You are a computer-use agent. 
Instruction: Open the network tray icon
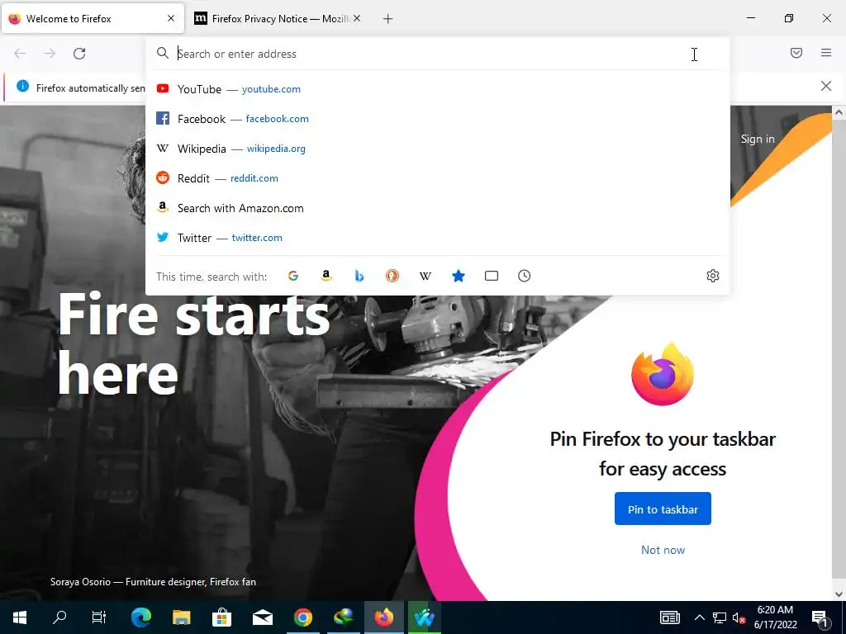tap(720, 617)
